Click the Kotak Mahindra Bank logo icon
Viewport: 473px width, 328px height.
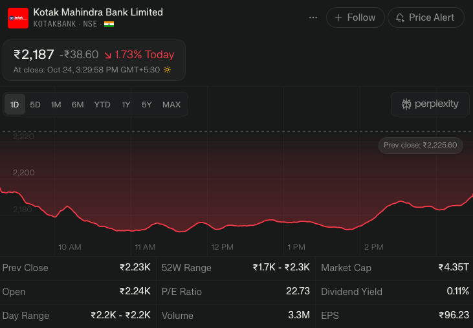pos(17,17)
